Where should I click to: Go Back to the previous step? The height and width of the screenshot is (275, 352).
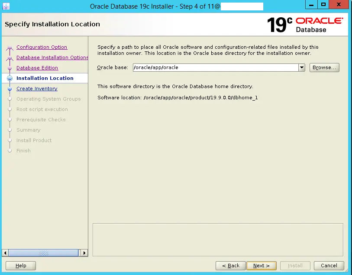point(230,266)
